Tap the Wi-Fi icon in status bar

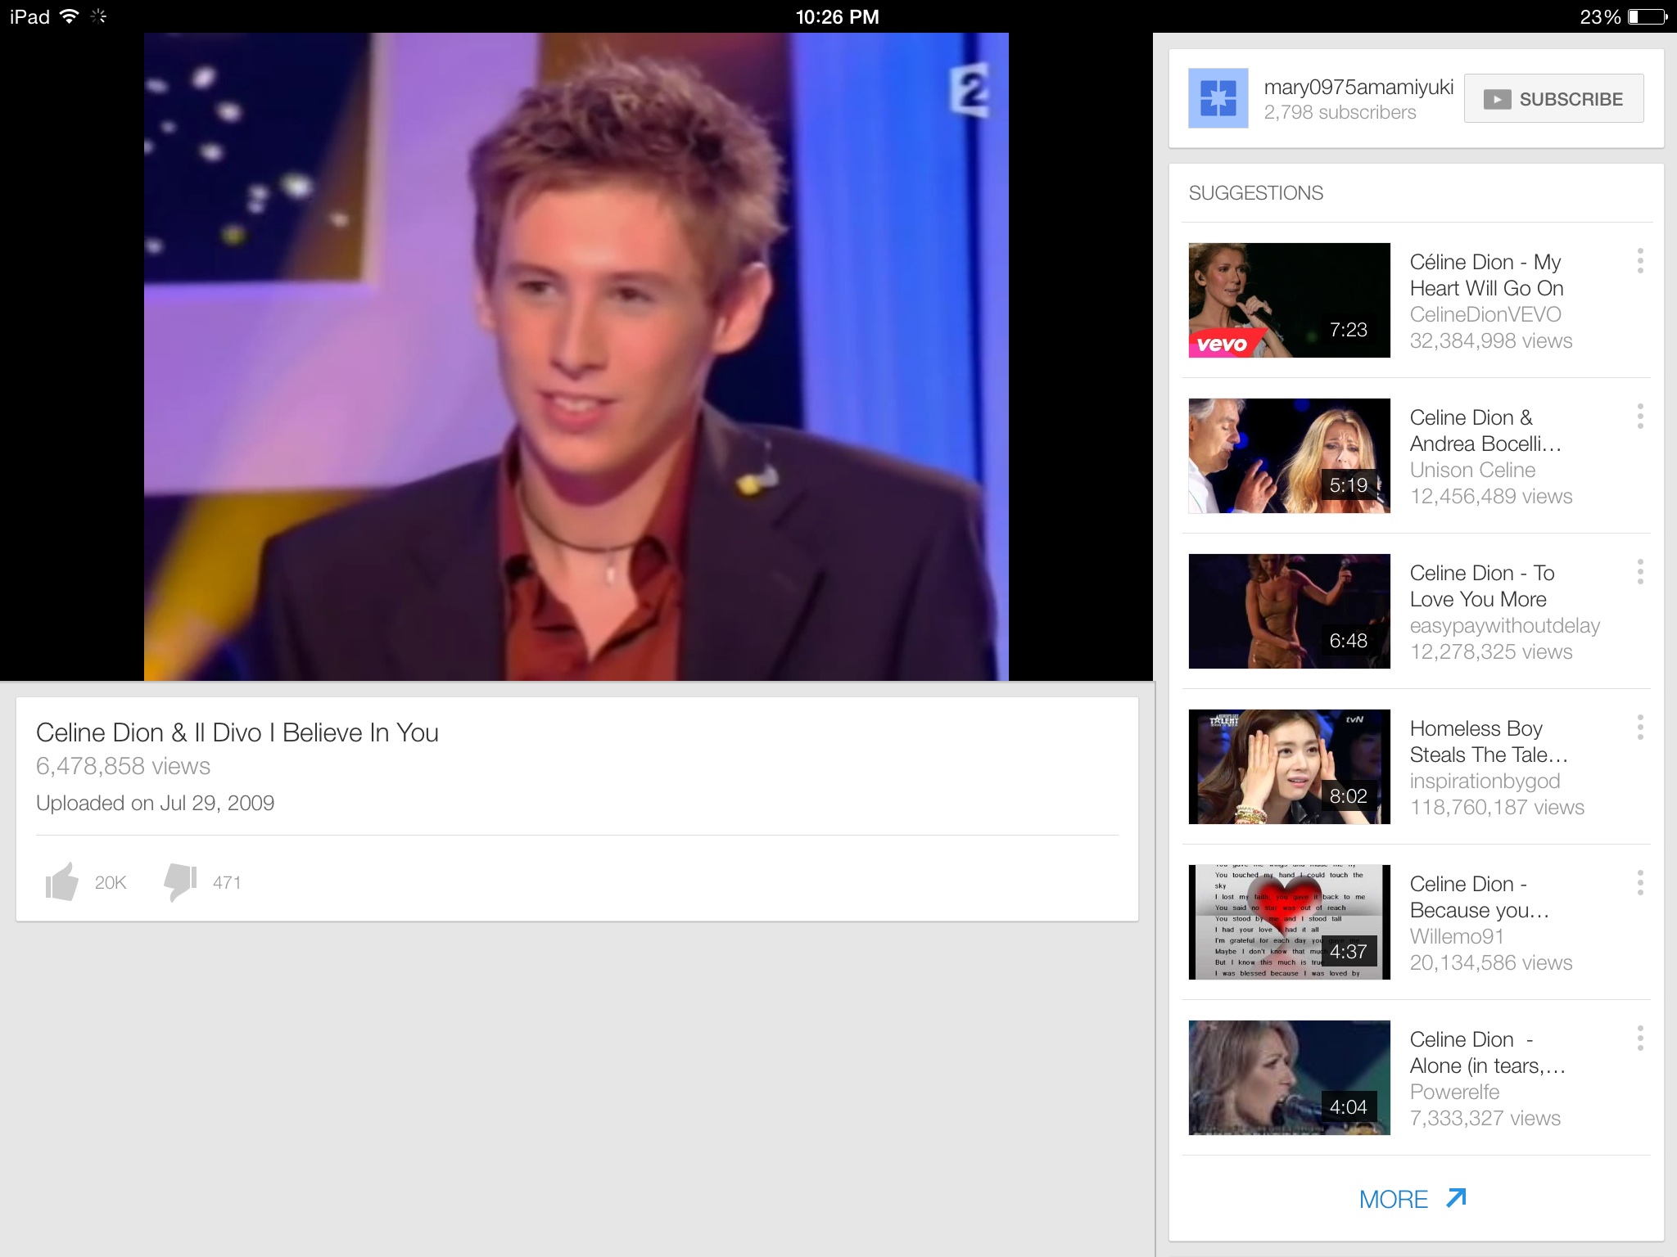coord(70,16)
